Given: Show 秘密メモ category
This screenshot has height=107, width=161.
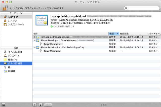Looking at the screenshot, I should (x=16, y=60).
